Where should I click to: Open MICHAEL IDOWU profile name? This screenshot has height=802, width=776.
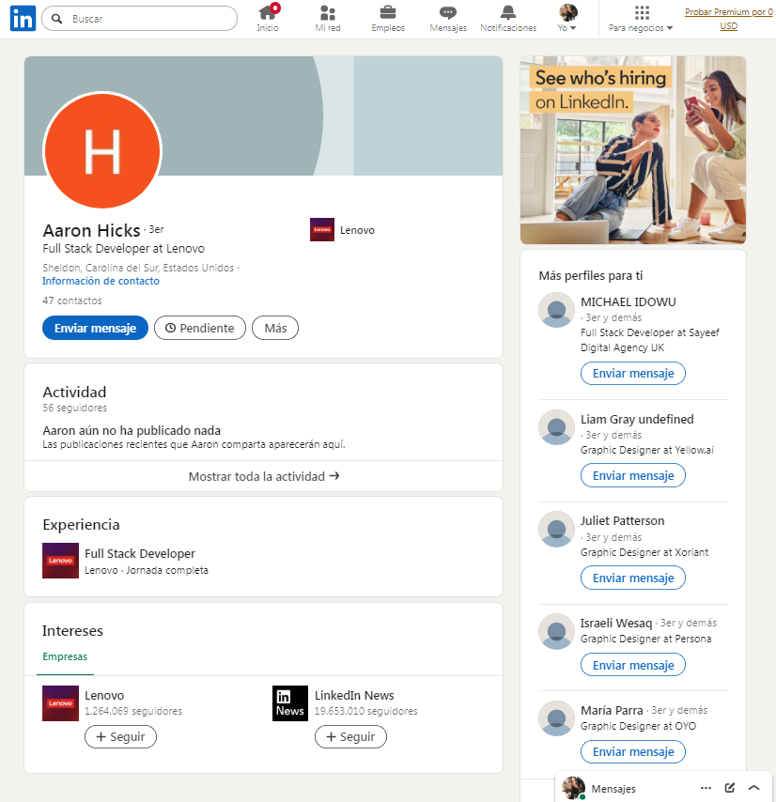[629, 301]
